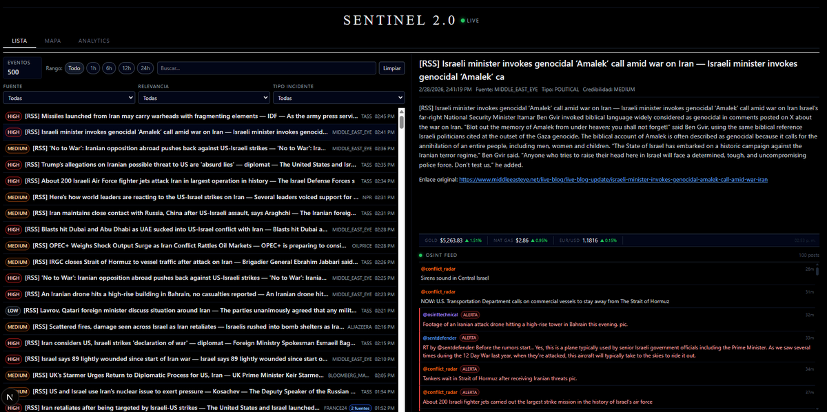Select the 1h range filter
The width and height of the screenshot is (827, 412).
pyautogui.click(x=92, y=68)
